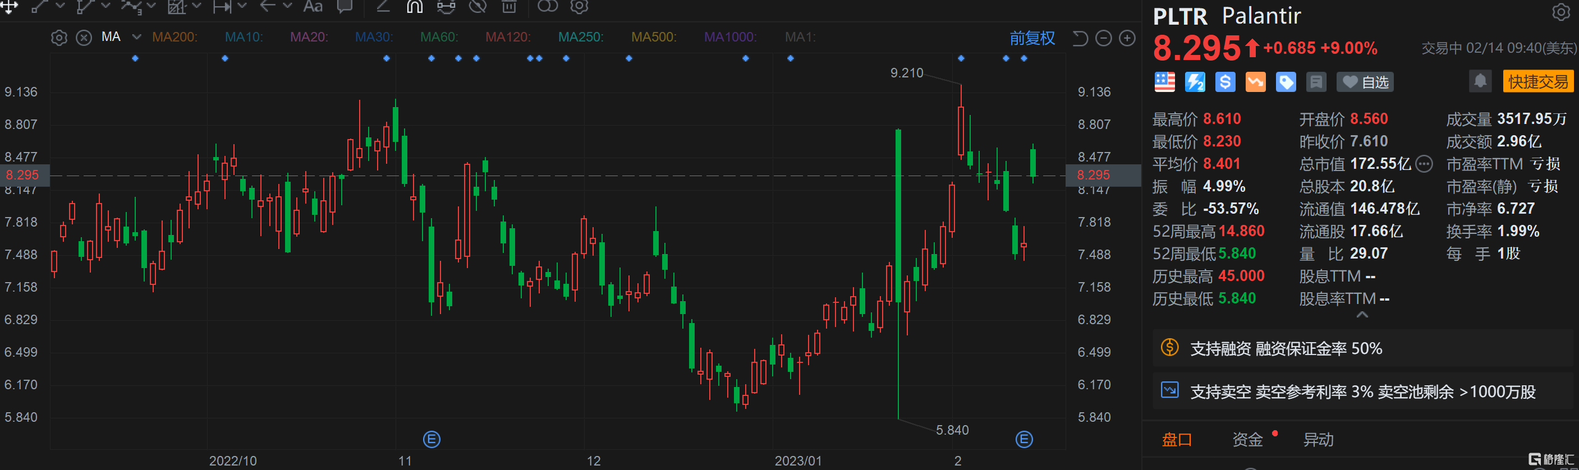Click the 52周最高 14.860 value

click(1241, 231)
